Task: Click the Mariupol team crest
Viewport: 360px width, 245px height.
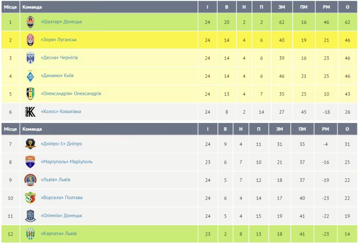Action: tap(30, 162)
